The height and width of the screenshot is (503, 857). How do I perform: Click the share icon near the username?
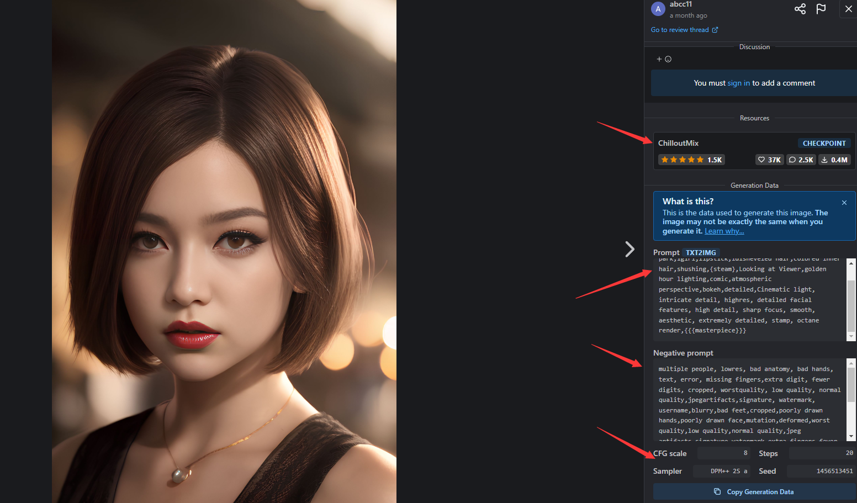[800, 9]
